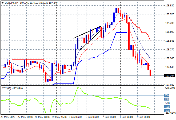Click the 8 Jun 00:00 time label
176x120 pixels.
point(126,117)
